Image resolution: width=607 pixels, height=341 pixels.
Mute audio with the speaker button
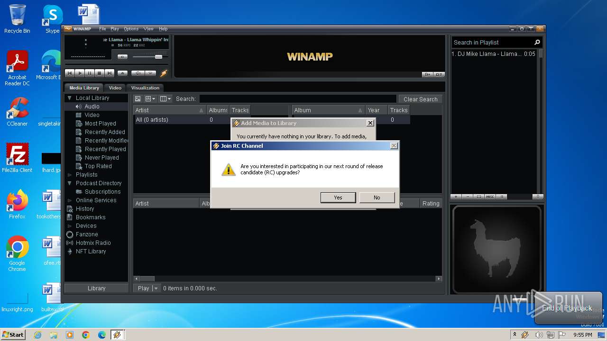click(x=122, y=57)
